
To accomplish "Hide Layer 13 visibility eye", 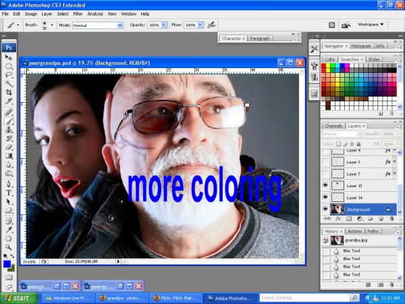I will (x=325, y=185).
